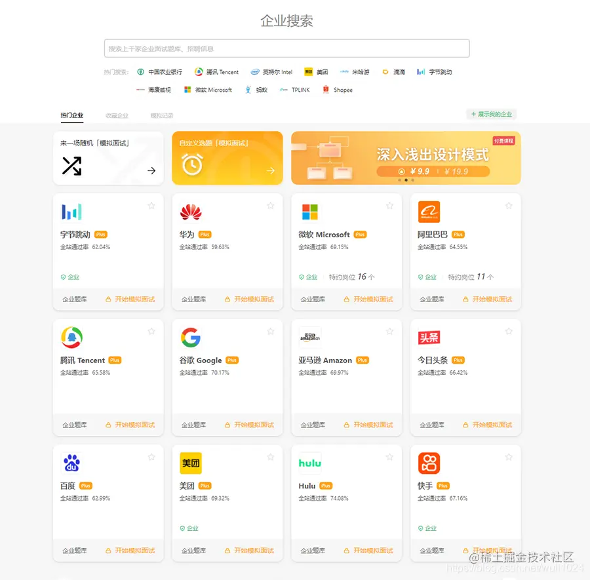Start 开始模拟面试 for 字节跳动
Viewport: 590px width, 580px height.
coord(130,300)
